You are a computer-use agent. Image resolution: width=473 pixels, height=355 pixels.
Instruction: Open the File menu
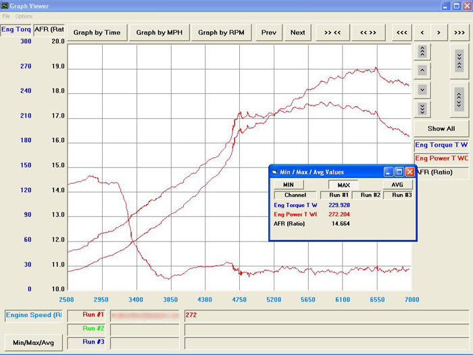tap(6, 16)
